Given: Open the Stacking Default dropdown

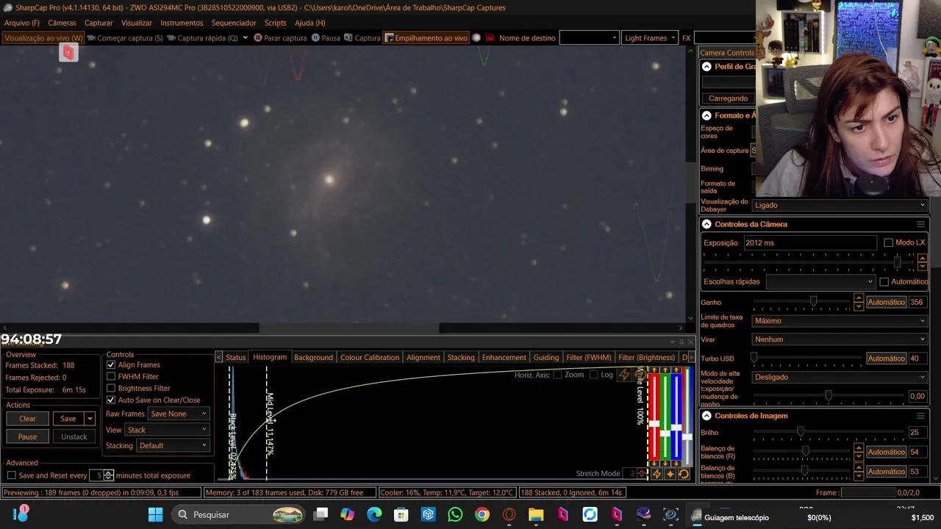Looking at the screenshot, I should coord(173,445).
